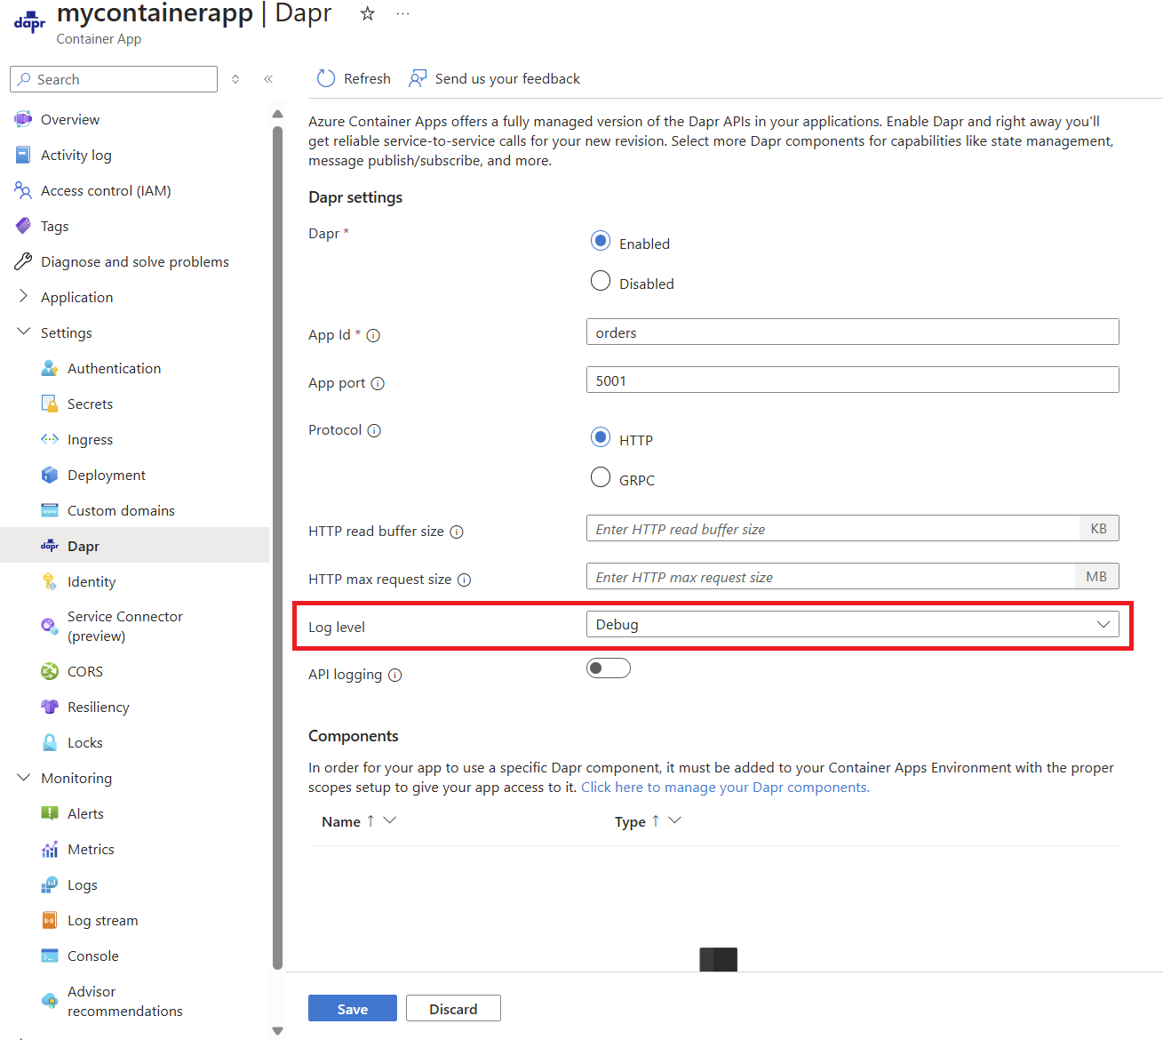Enable the API logging switch

[x=609, y=668]
